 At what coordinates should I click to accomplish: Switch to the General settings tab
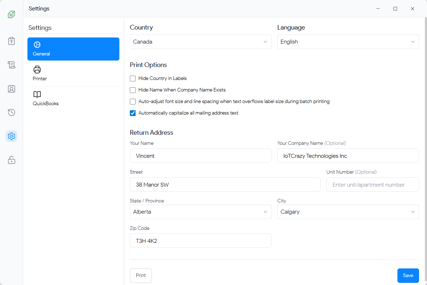[73, 49]
